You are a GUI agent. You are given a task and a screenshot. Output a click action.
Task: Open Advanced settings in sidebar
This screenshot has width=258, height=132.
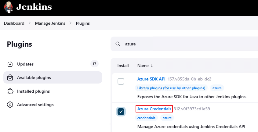(x=53, y=105)
